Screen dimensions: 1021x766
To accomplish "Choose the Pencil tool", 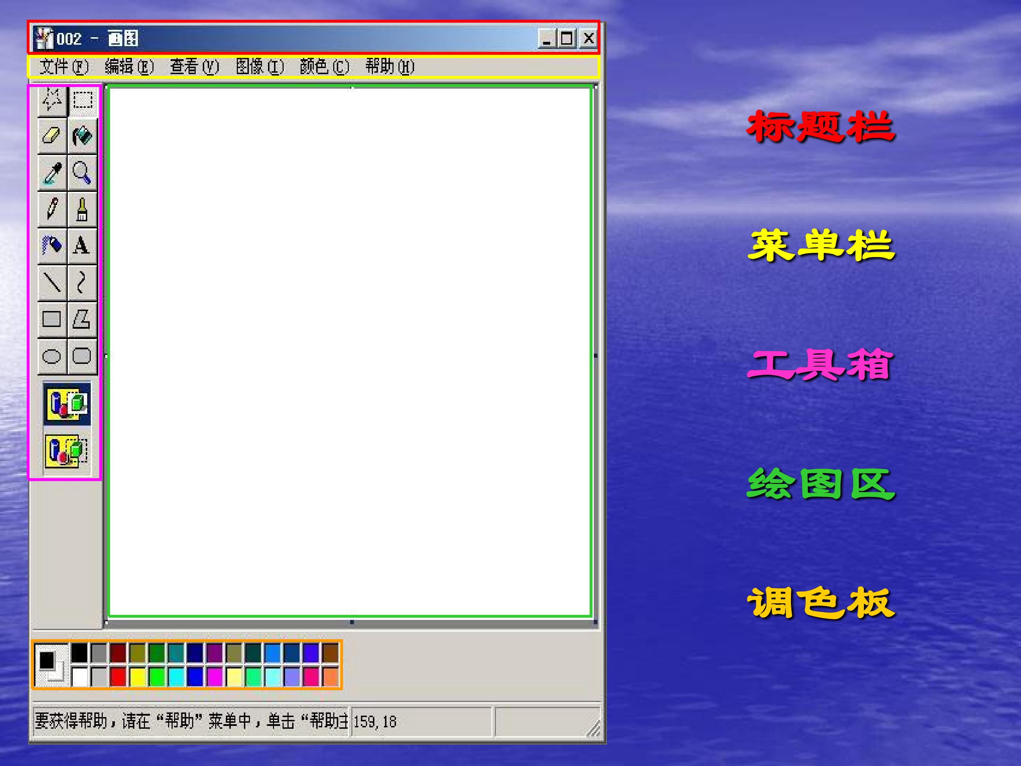I will point(52,209).
